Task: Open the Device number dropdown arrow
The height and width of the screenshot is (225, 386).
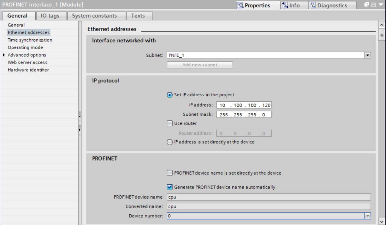Action: pos(368,216)
